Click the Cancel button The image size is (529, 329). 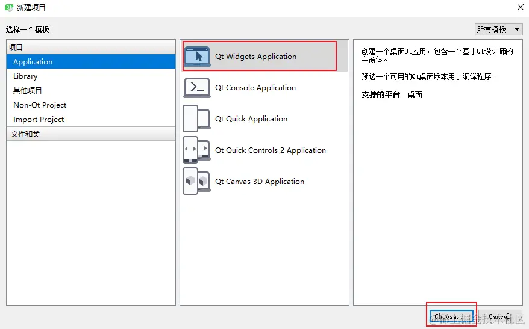[500, 316]
